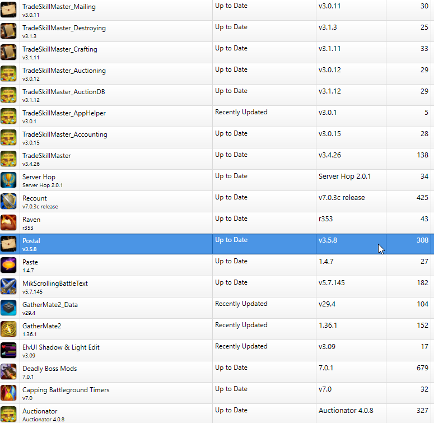Click the Recount shield icon

[x=8, y=202]
